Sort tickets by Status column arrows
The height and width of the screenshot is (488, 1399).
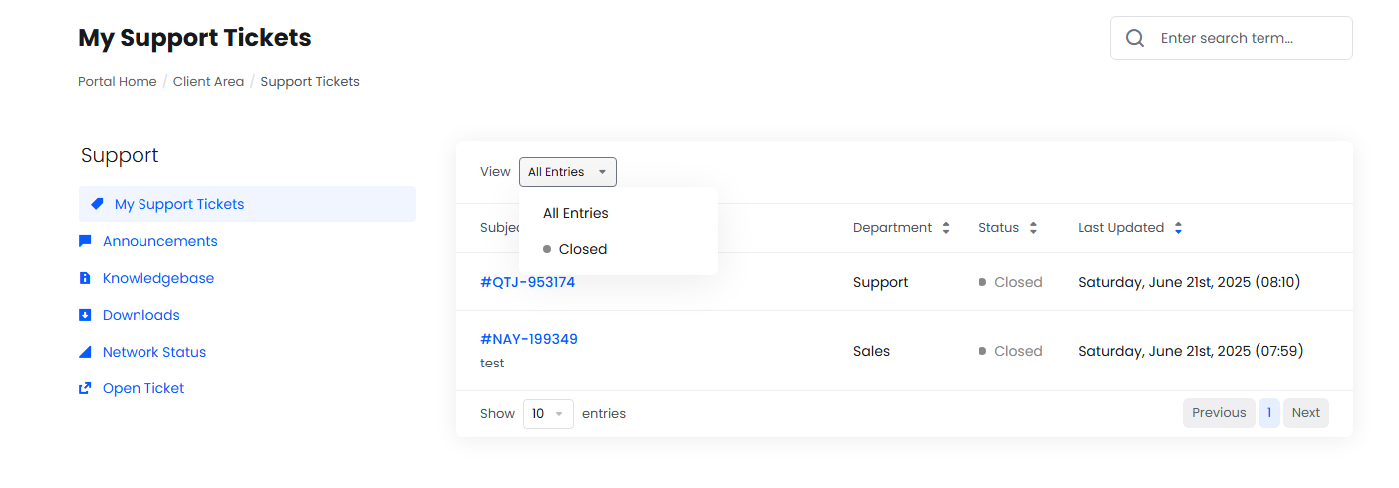[1033, 228]
